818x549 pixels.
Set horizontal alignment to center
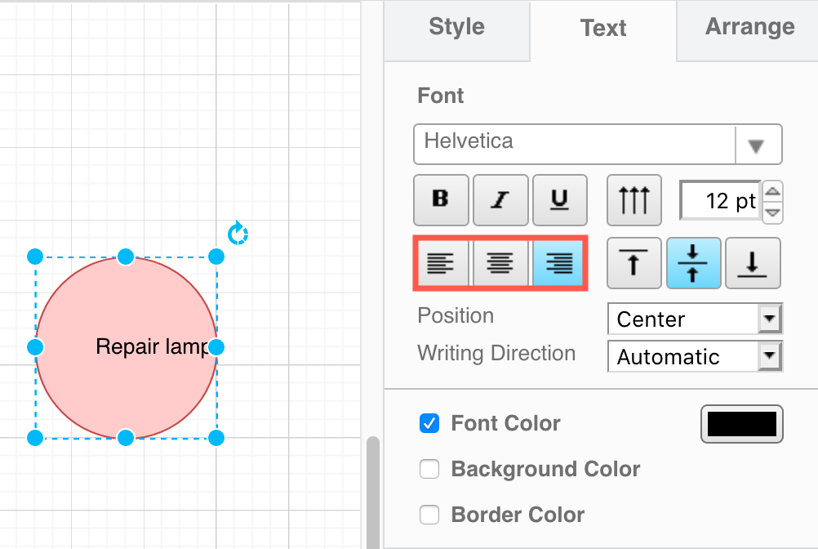(x=500, y=263)
